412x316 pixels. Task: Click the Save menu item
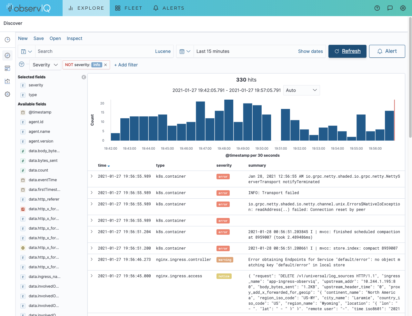[39, 38]
